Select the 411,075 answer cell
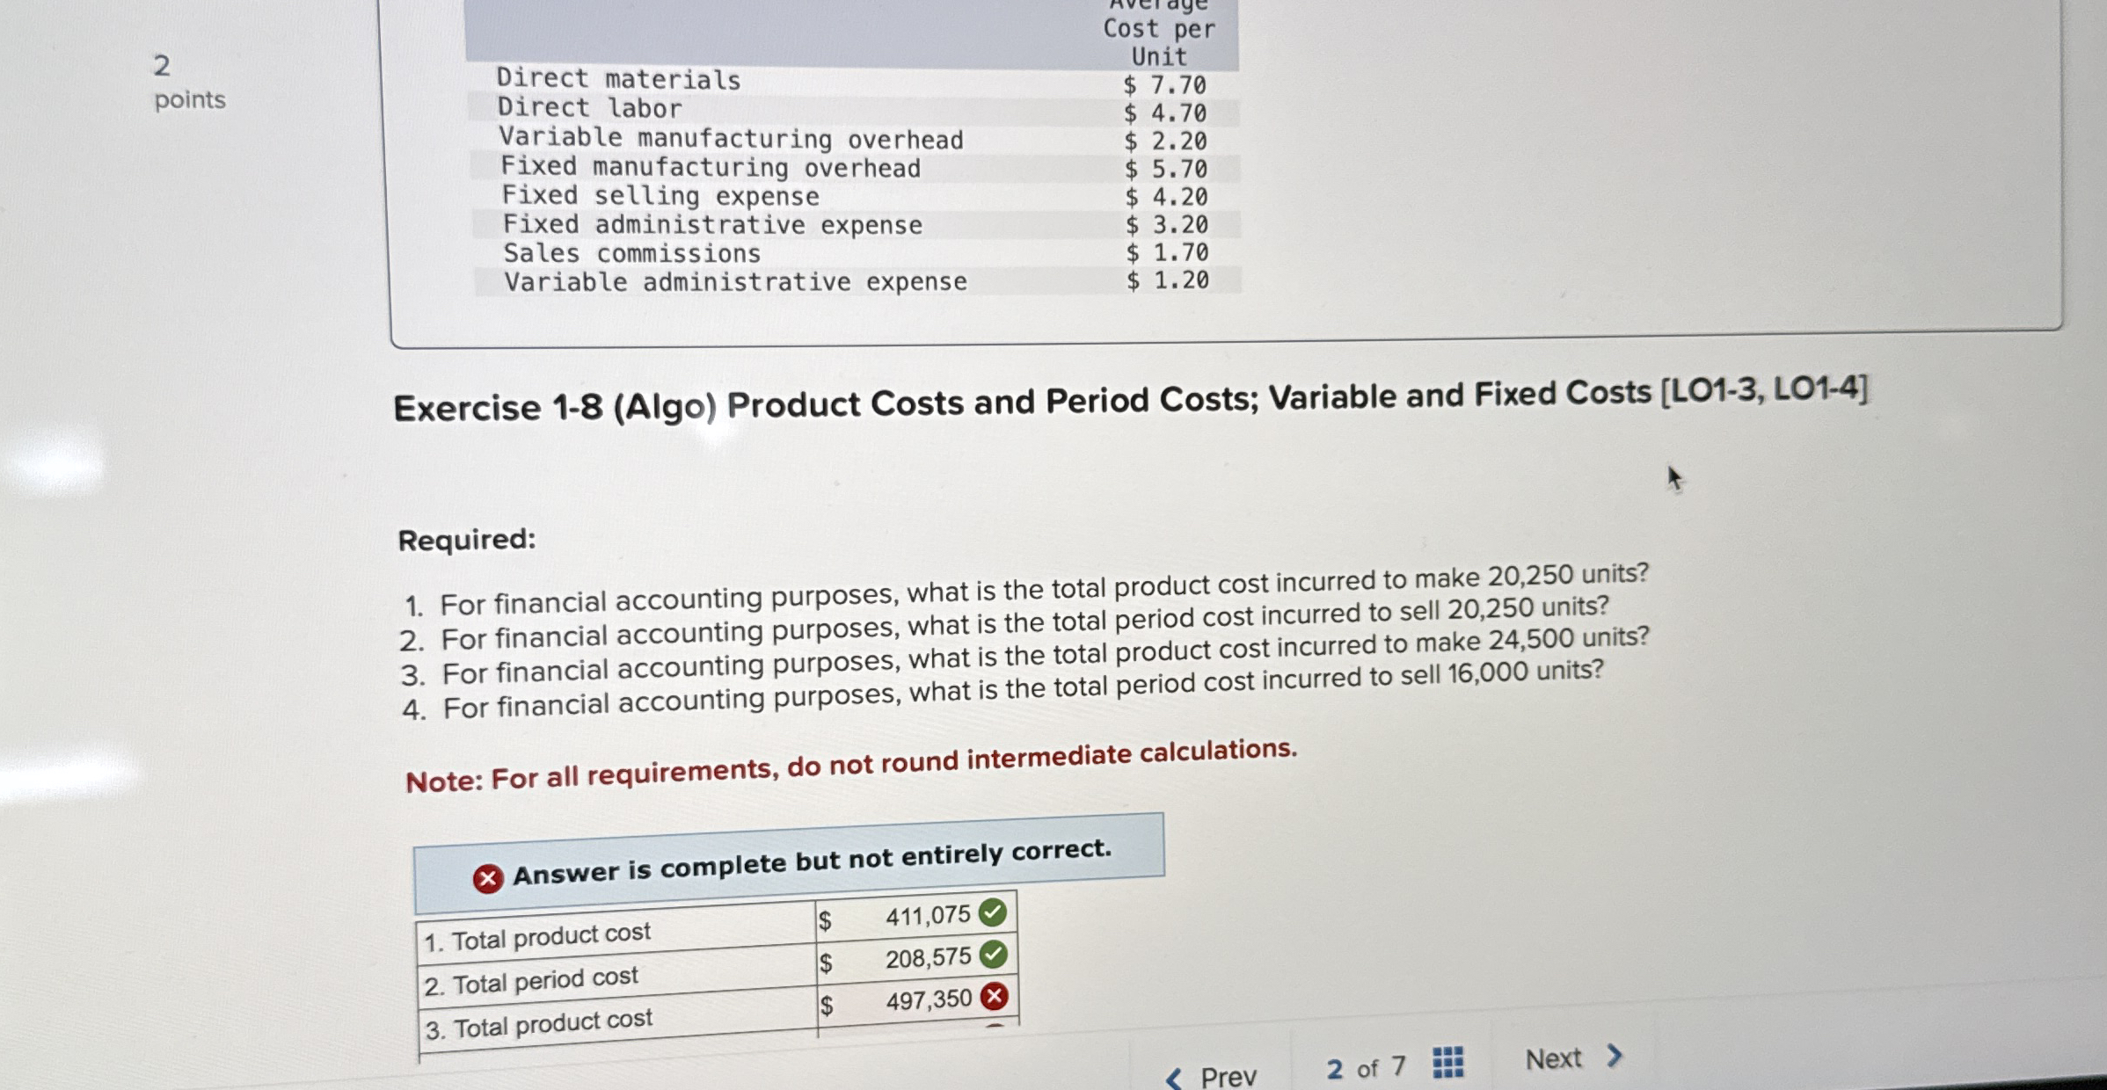Image resolution: width=2107 pixels, height=1090 pixels. [927, 916]
